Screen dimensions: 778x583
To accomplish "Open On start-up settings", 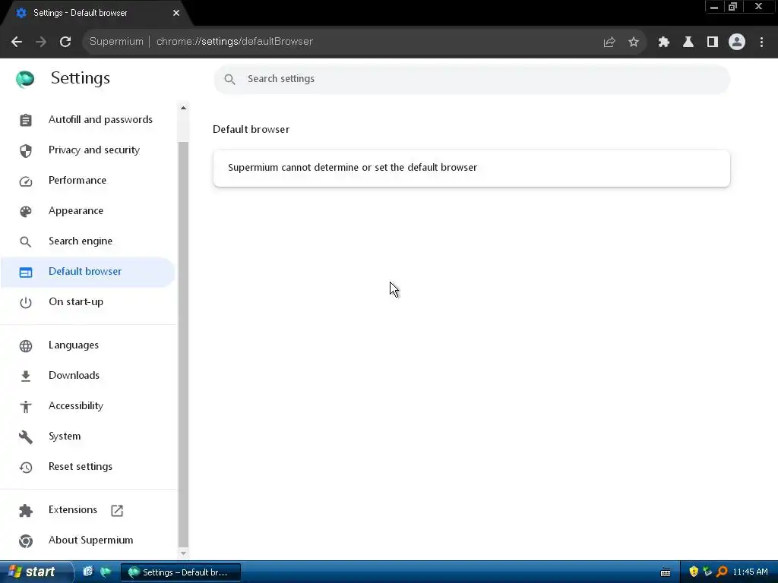I will coord(88,301).
